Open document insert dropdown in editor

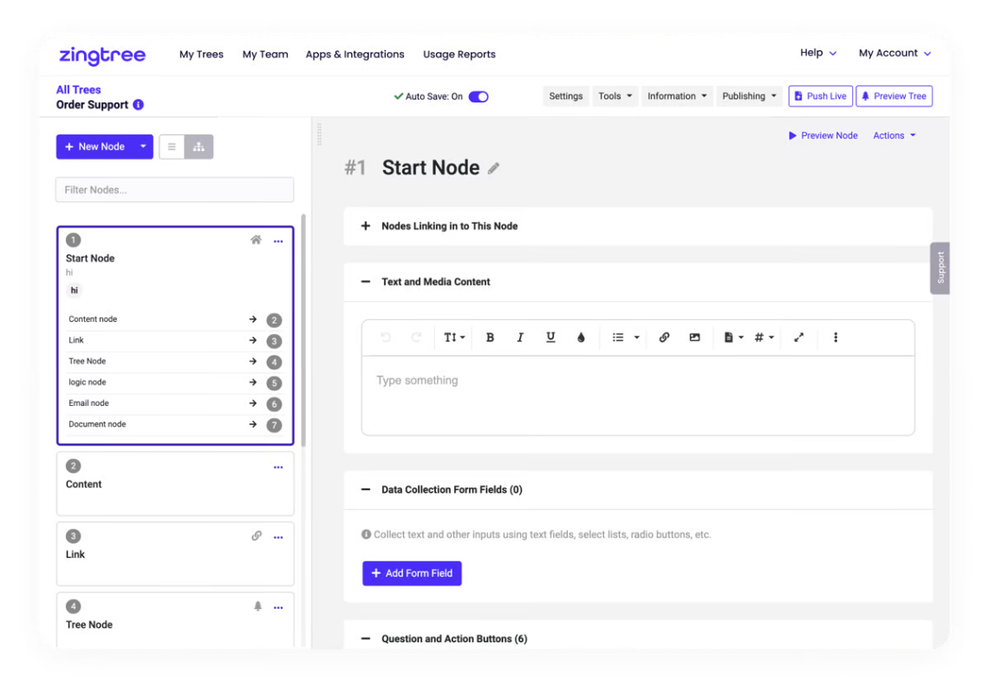click(733, 337)
